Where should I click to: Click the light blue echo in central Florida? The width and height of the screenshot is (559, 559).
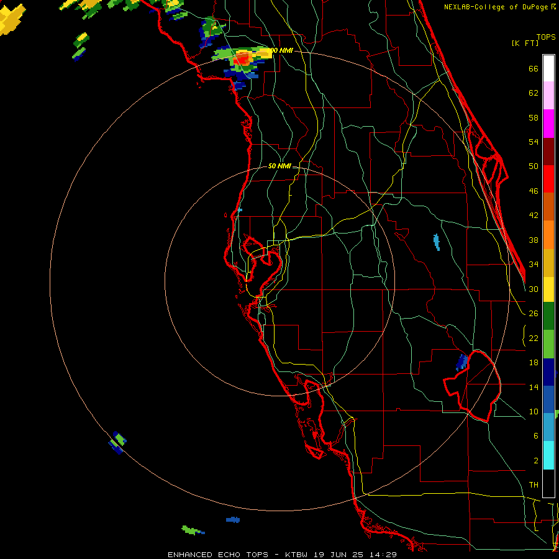coord(437,242)
